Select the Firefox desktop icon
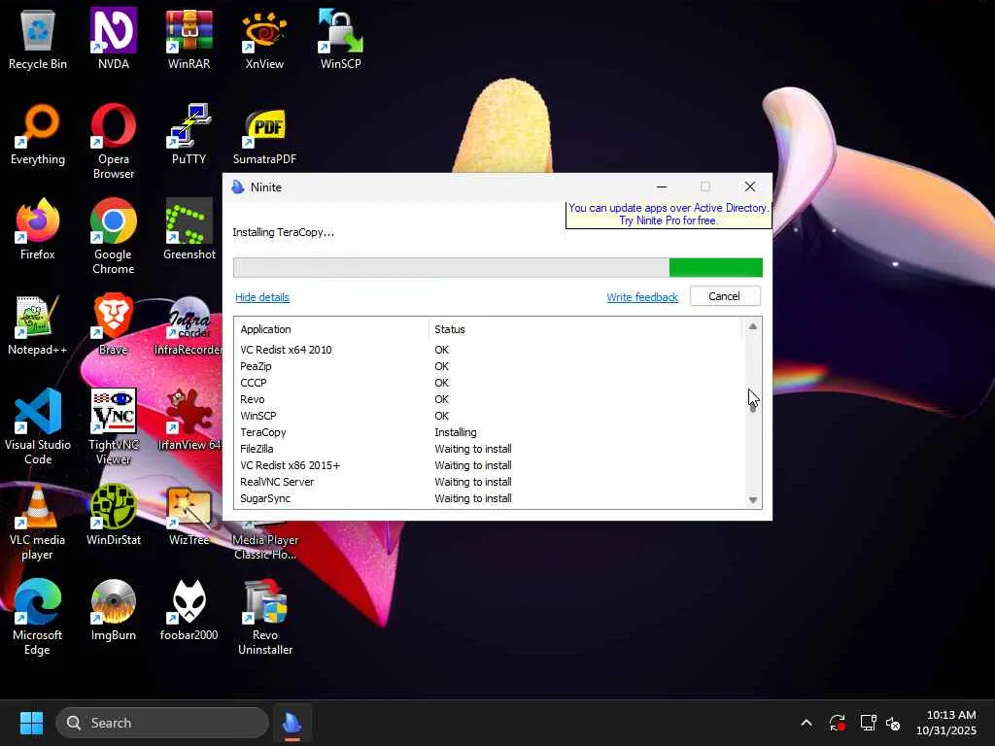This screenshot has height=746, width=995. pyautogui.click(x=38, y=229)
